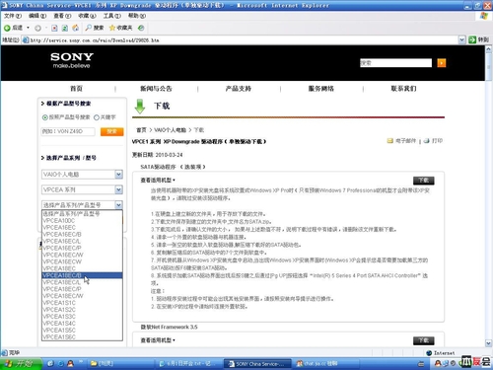The width and height of the screenshot is (493, 370).
Task: Go to the 服务网络 navigation tab
Action: [321, 89]
